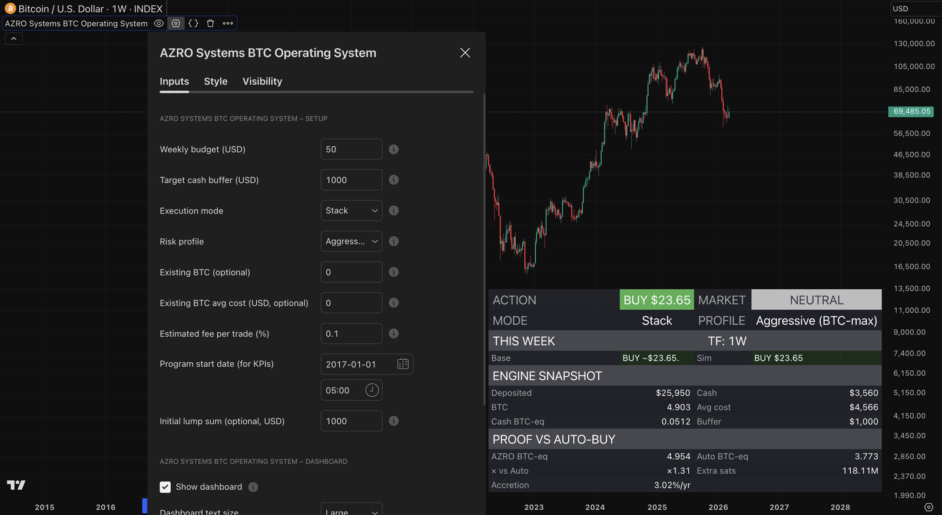Switch to the Inputs tab
The width and height of the screenshot is (942, 515).
click(x=174, y=81)
